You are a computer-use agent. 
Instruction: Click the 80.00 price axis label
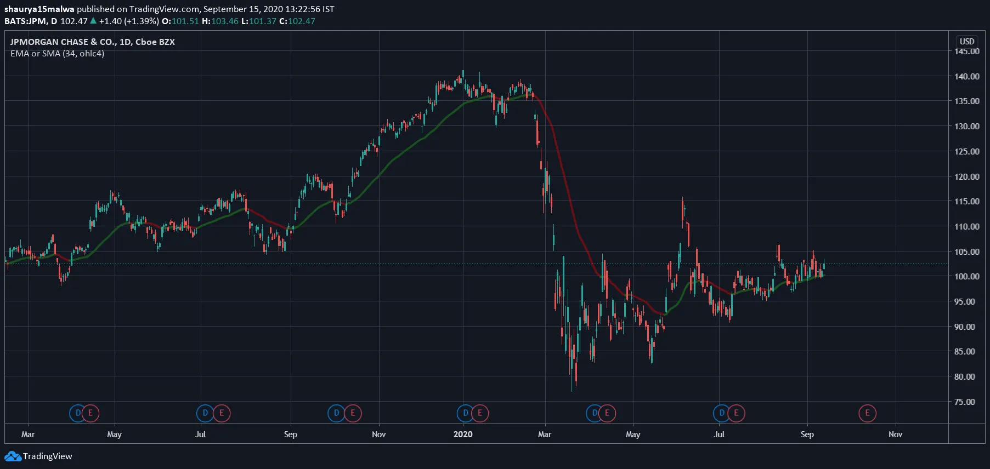pyautogui.click(x=965, y=377)
